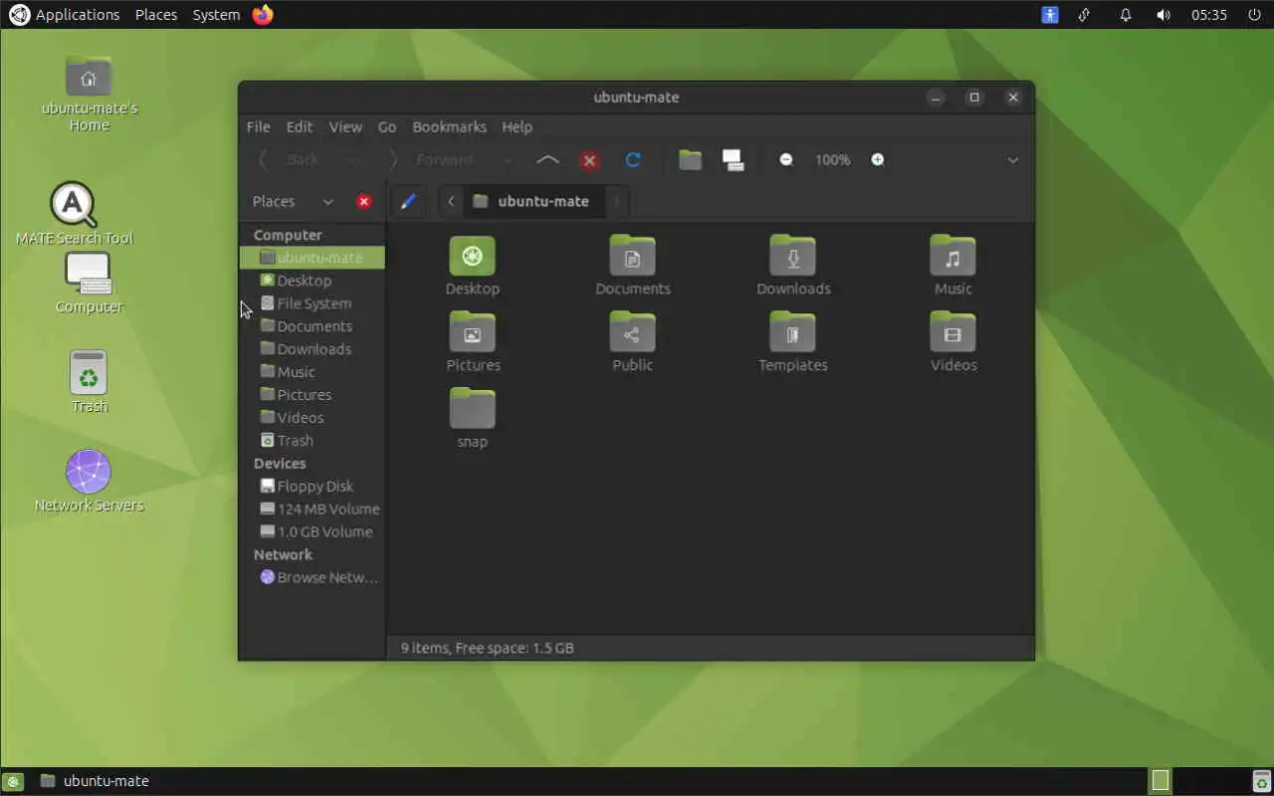Screen dimensions: 1274x796
Task: Select Downloads in the Places sidebar
Action: tap(313, 349)
